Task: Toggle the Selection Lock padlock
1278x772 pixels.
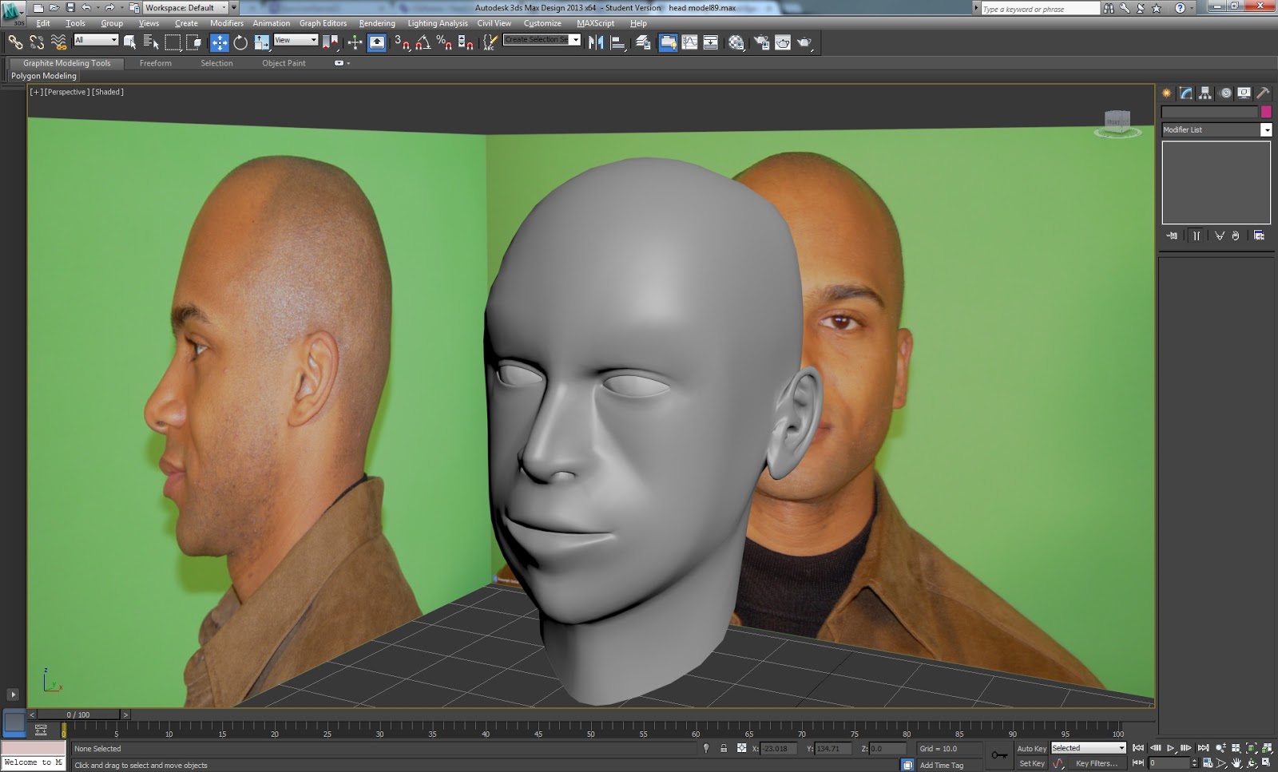Action: [724, 748]
